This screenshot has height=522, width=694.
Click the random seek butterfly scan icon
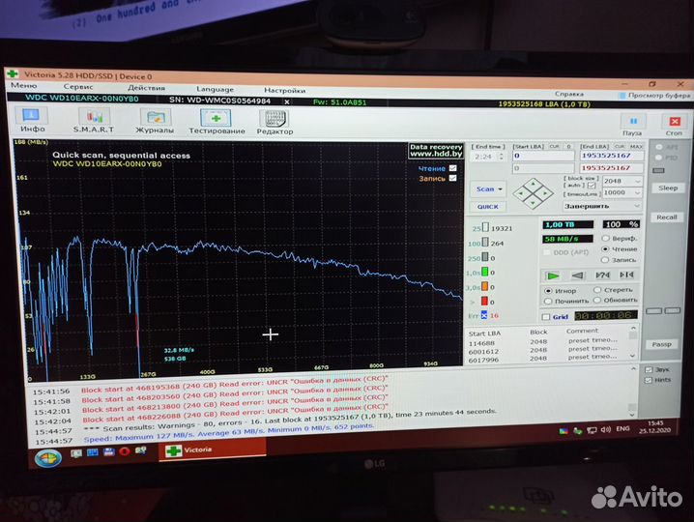click(602, 275)
